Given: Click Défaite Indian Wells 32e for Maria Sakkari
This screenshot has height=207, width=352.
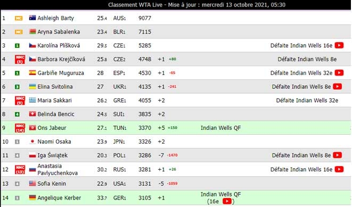Looking at the screenshot, I should pos(307,101).
